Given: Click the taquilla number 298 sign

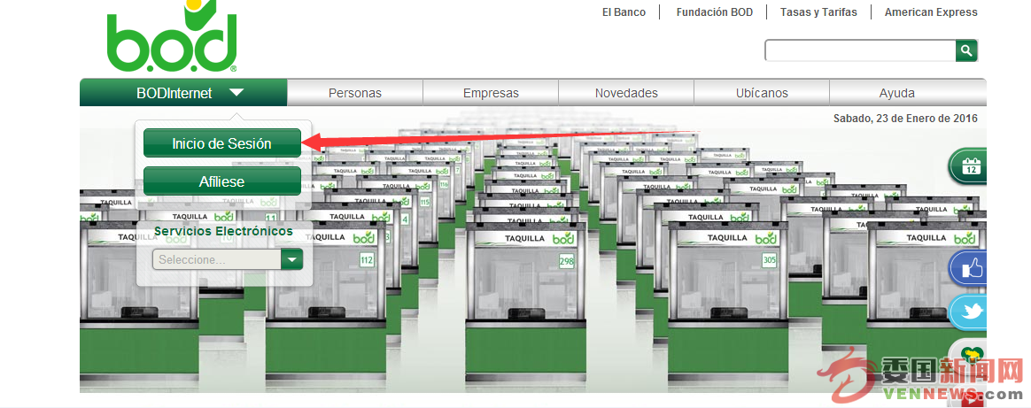Looking at the screenshot, I should click(x=567, y=261).
